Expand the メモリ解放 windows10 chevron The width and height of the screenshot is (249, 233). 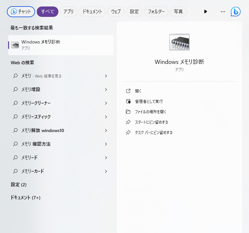click(106, 130)
